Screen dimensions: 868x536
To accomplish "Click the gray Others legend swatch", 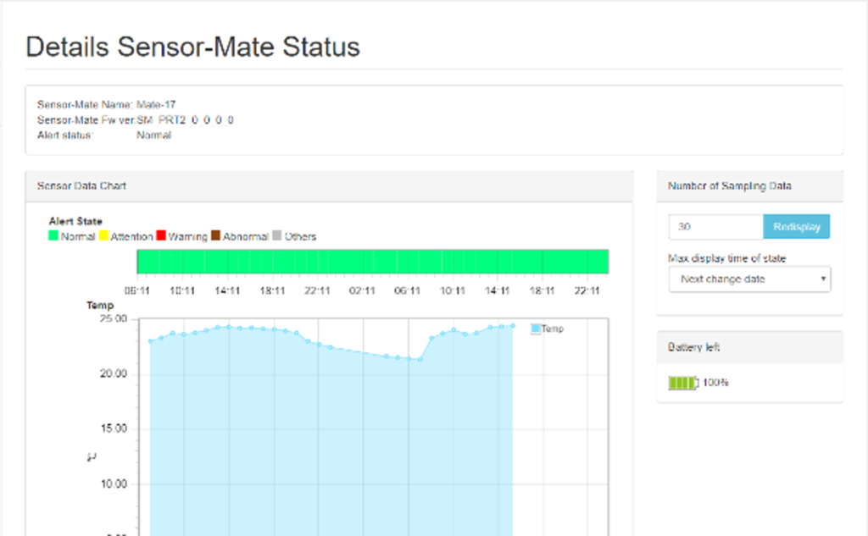I will click(277, 236).
